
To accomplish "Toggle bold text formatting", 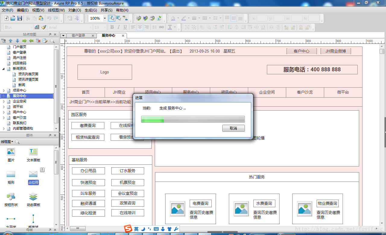I will click(112, 27).
